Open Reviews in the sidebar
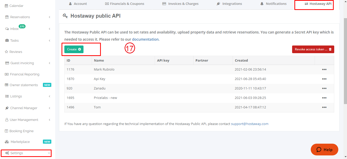The image size is (347, 159). [x=14, y=52]
